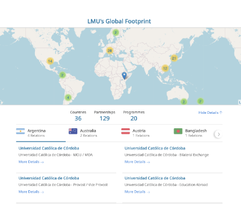Click the Programmes count 20

134,119
